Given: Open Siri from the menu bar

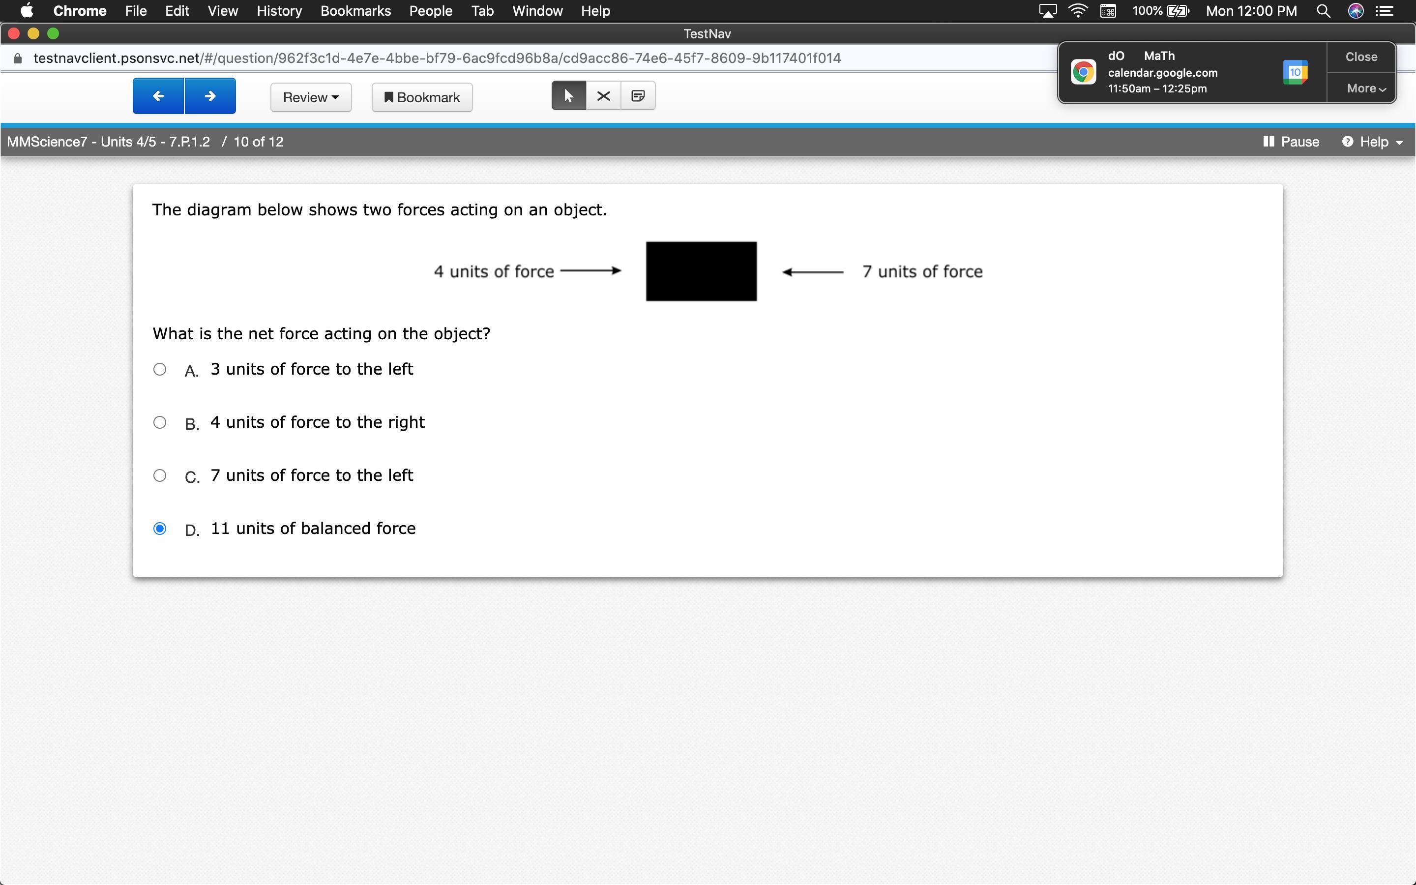Looking at the screenshot, I should pyautogui.click(x=1356, y=11).
